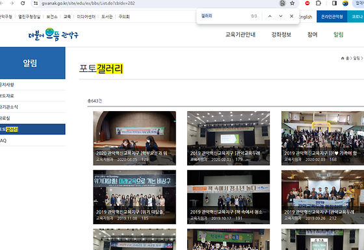364x250 pixels.
Task: Select 공지사항 in the sidebar
Action: pyautogui.click(x=32, y=84)
